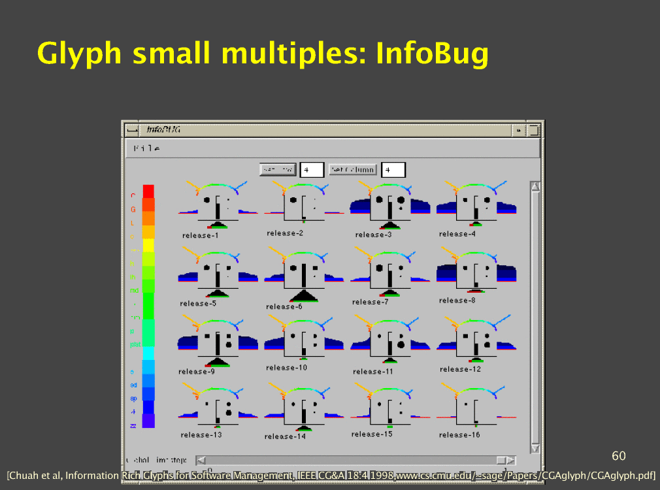Pick the cyan swatch in the color legend
The height and width of the screenshot is (490, 660).
pos(148,353)
